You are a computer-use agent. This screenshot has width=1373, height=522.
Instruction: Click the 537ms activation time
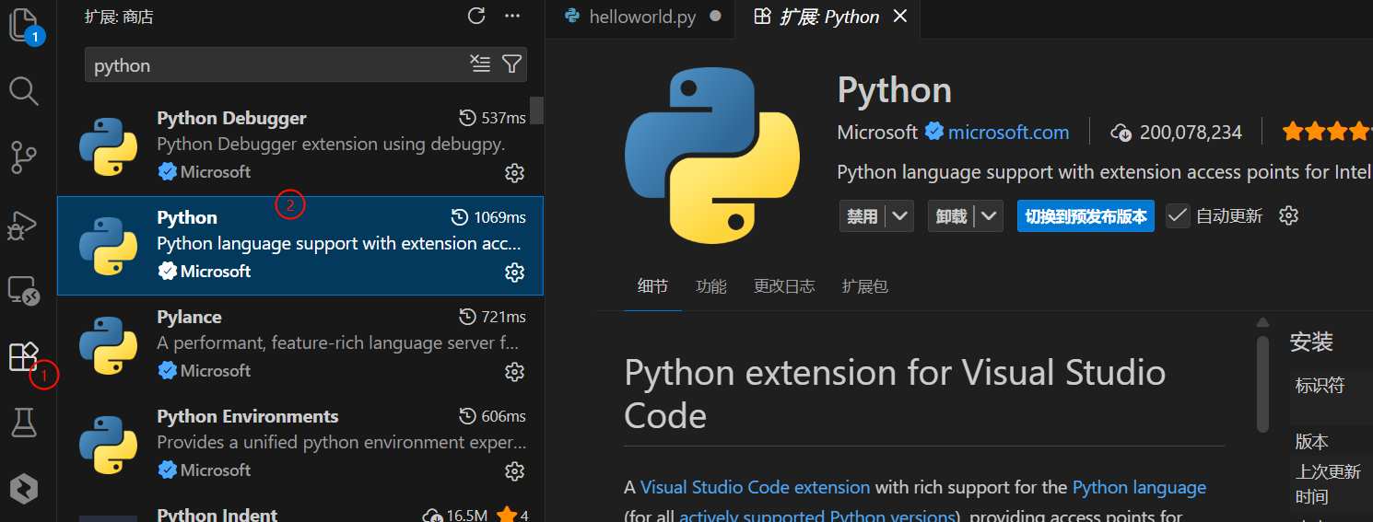pyautogui.click(x=503, y=118)
